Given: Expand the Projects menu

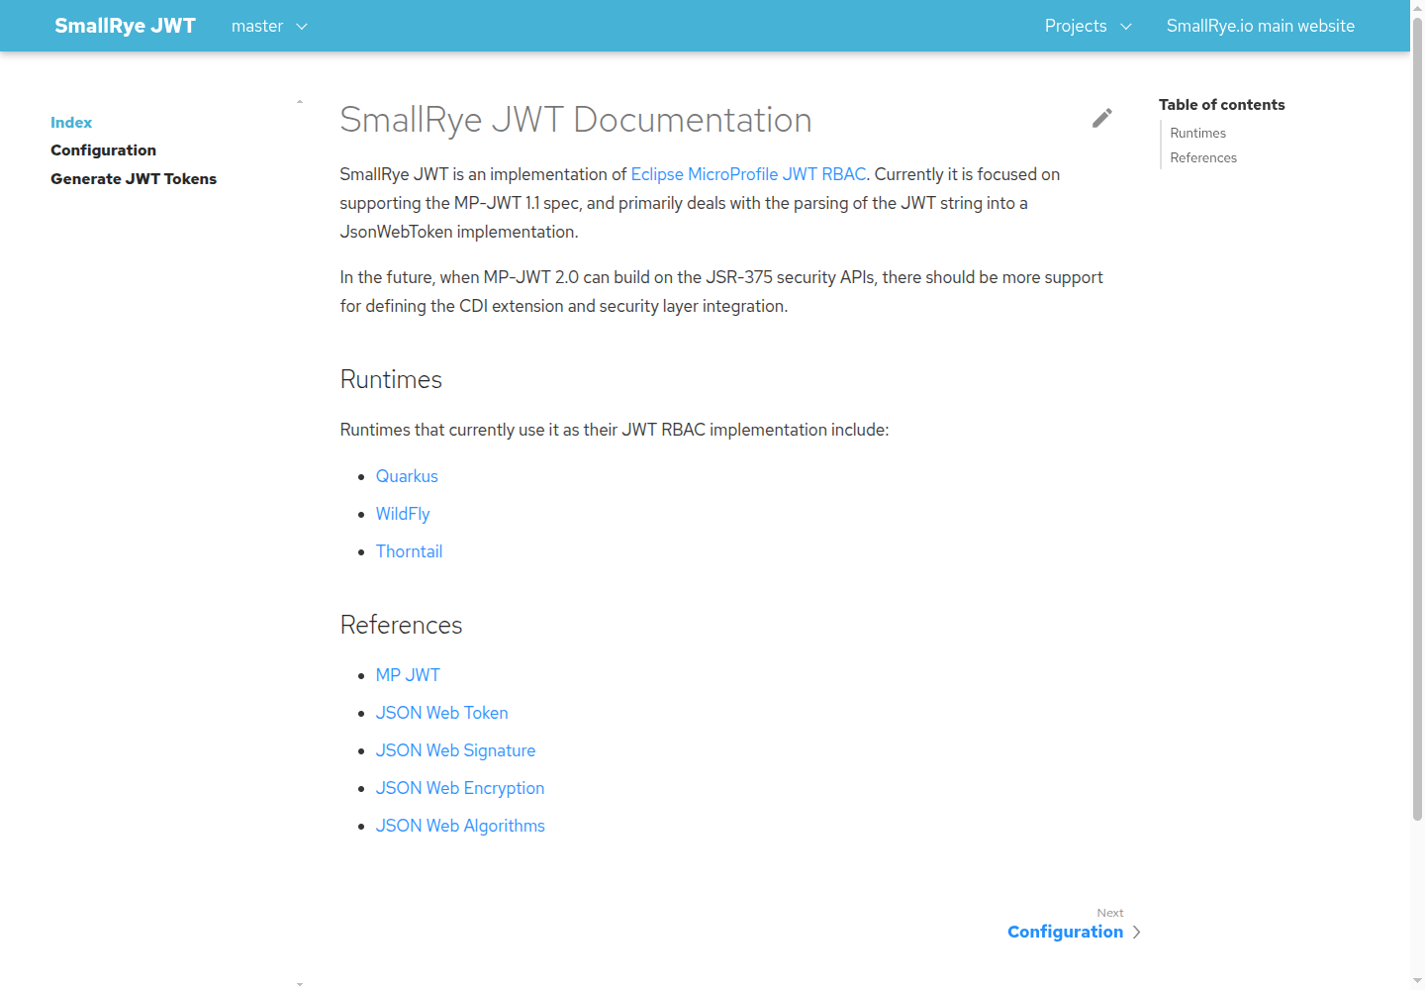Looking at the screenshot, I should [1088, 26].
